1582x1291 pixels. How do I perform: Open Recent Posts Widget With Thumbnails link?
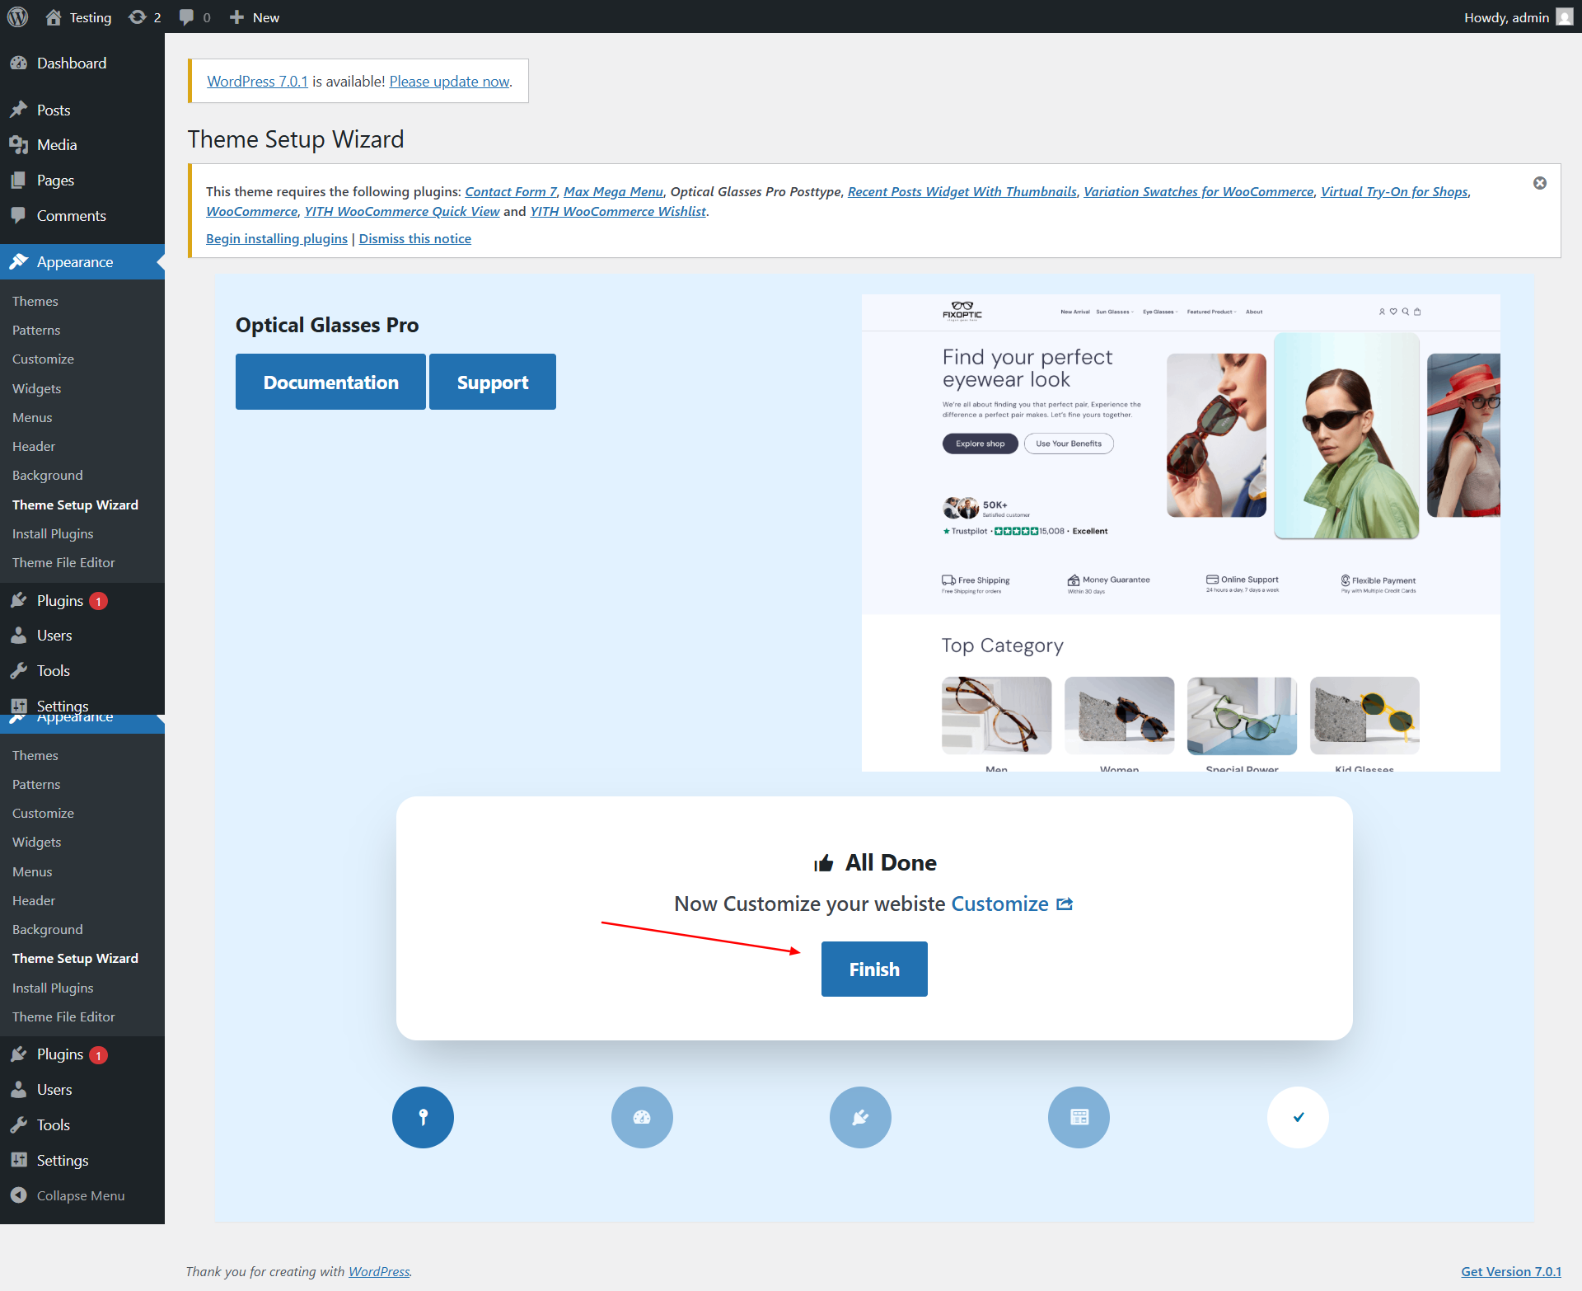tap(962, 191)
